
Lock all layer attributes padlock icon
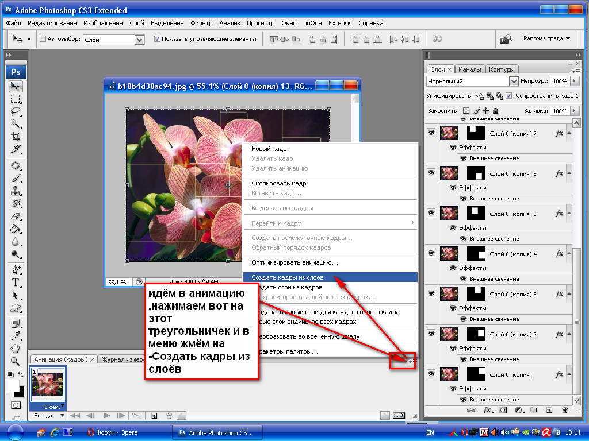495,111
